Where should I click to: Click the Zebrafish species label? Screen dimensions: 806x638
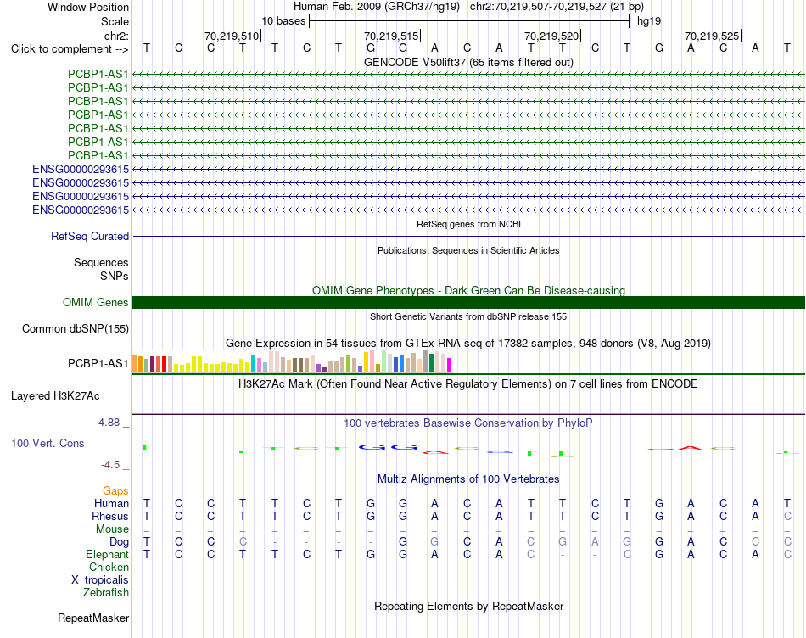tap(106, 593)
